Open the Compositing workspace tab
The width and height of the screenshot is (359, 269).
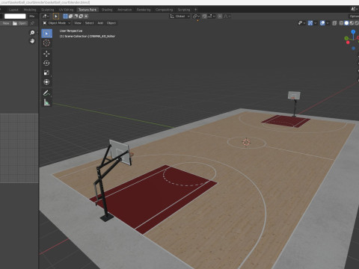tap(164, 10)
